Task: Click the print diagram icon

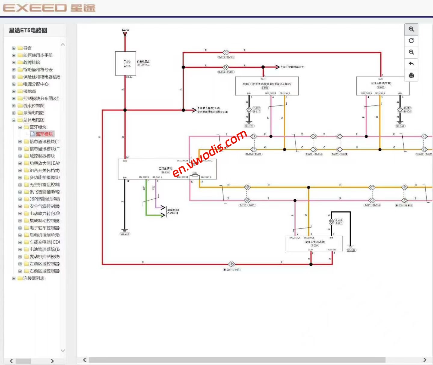Action: click(x=411, y=76)
